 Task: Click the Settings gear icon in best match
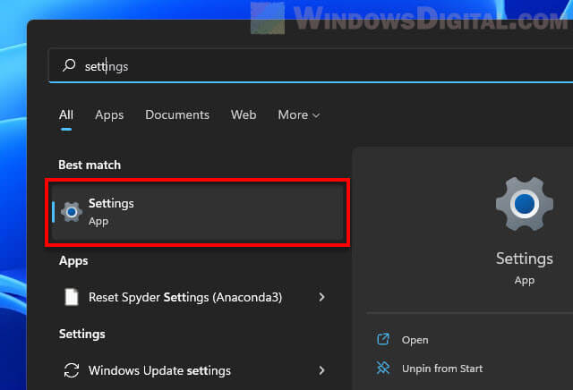pyautogui.click(x=72, y=212)
